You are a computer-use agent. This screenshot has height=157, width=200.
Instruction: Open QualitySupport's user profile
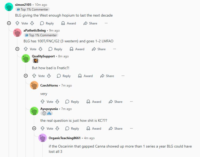[43, 56]
